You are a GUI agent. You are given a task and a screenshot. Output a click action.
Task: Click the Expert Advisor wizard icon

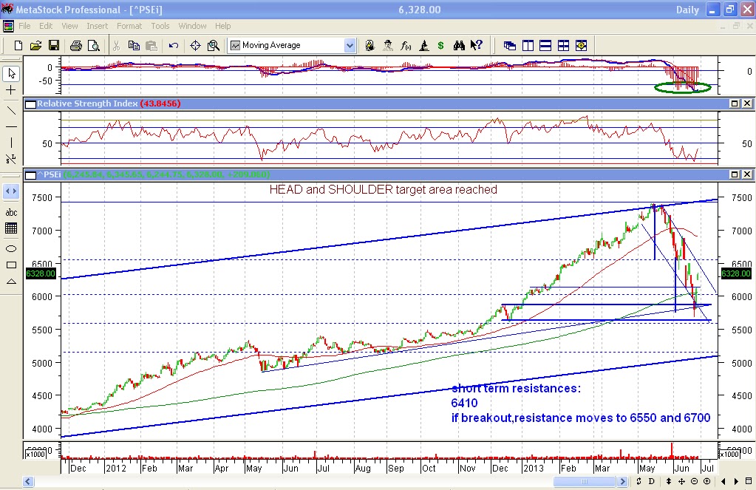click(387, 45)
